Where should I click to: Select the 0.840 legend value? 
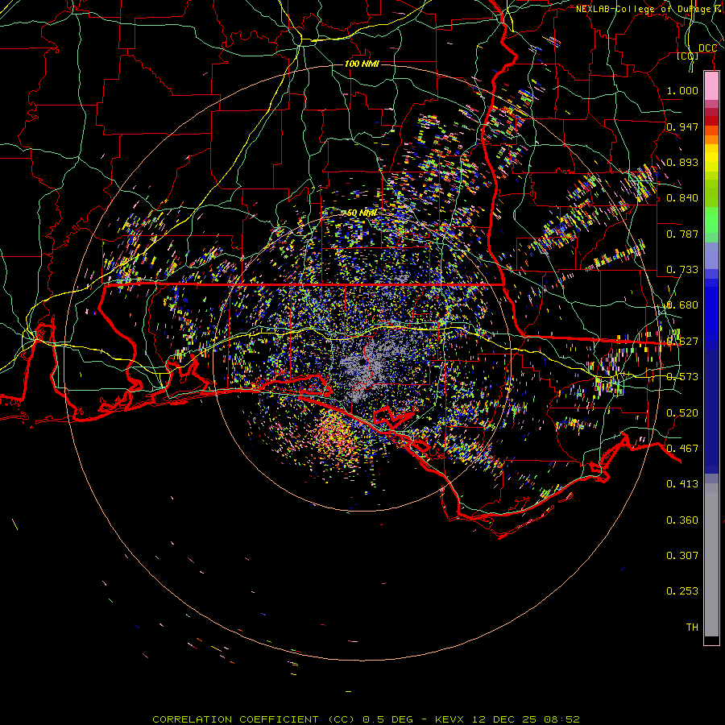(682, 198)
